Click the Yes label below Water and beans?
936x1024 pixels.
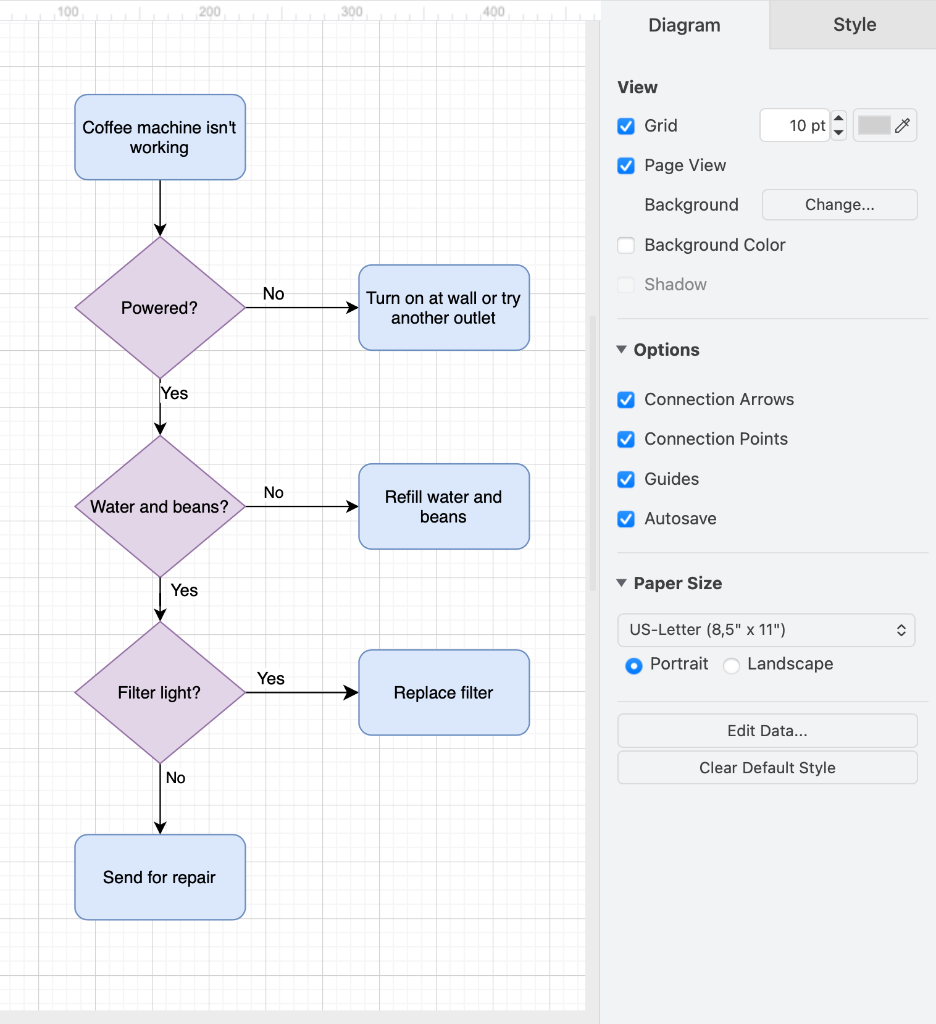tap(184, 590)
